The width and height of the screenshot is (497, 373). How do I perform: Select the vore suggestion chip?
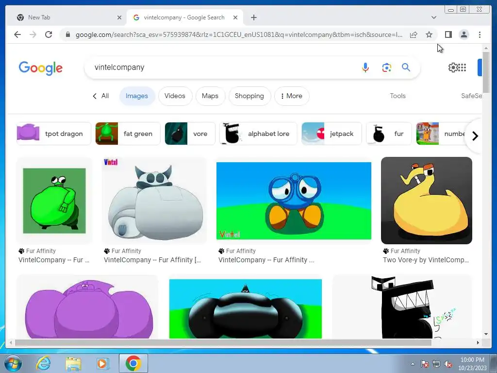click(190, 134)
